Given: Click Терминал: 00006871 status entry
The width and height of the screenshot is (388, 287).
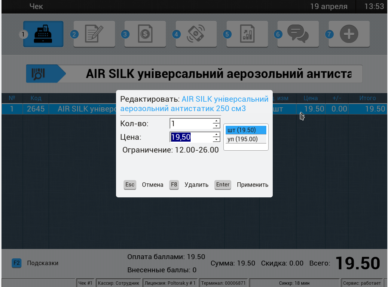Looking at the screenshot, I should pyautogui.click(x=223, y=283).
